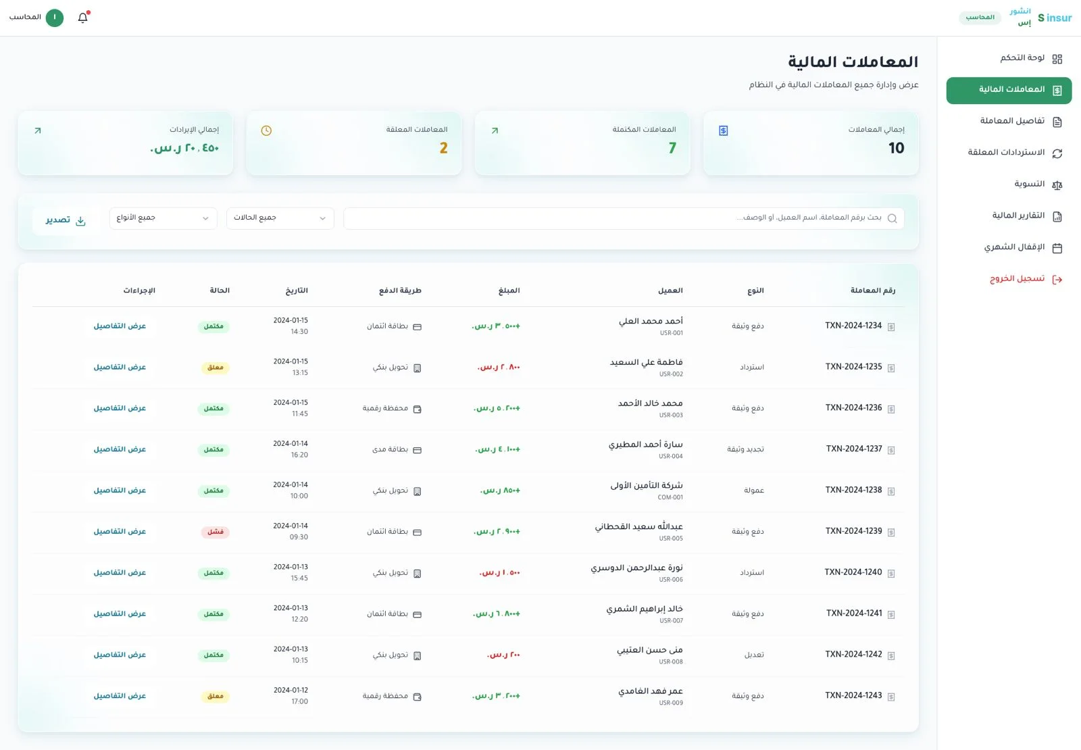The image size is (1081, 750).
Task: Log out via the sidebar link
Action: [x=1009, y=280]
